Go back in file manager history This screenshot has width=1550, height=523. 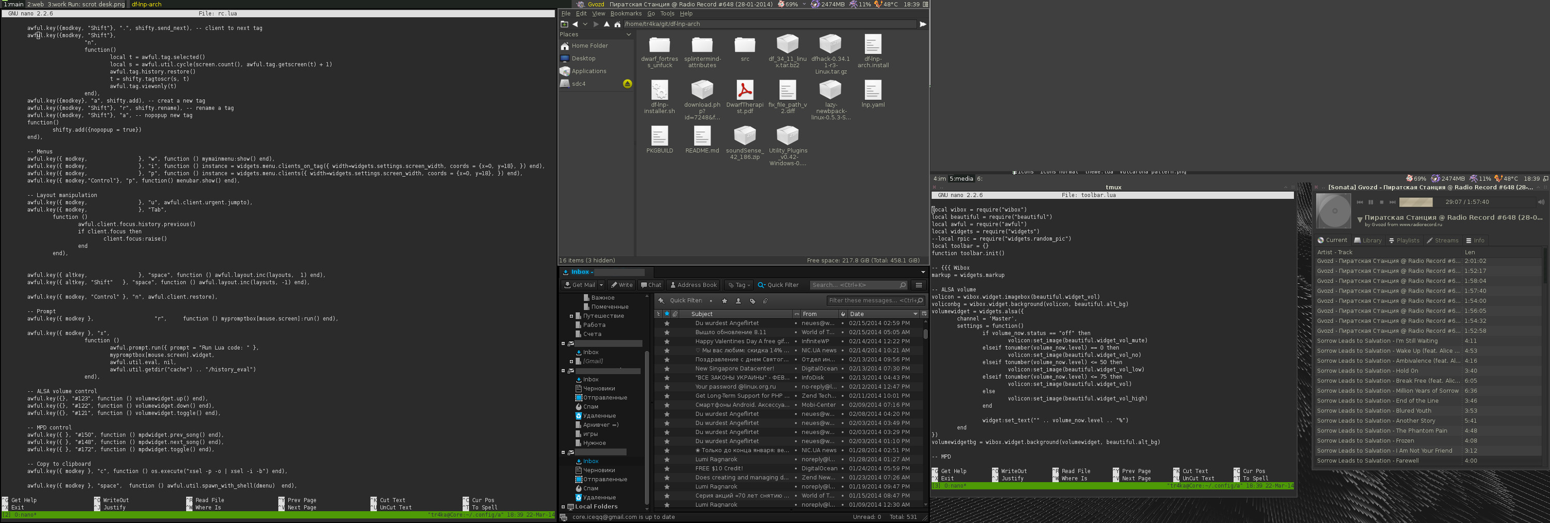point(575,24)
